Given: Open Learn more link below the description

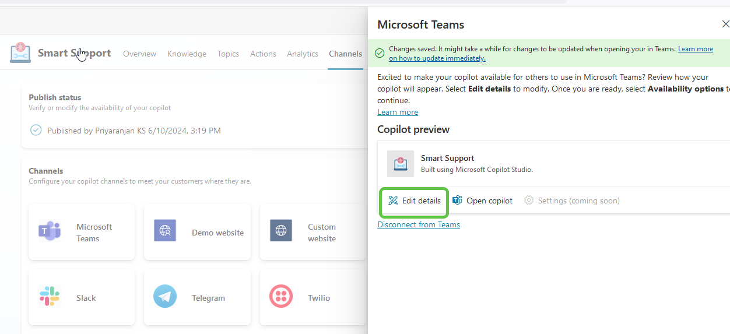Looking at the screenshot, I should click(397, 112).
